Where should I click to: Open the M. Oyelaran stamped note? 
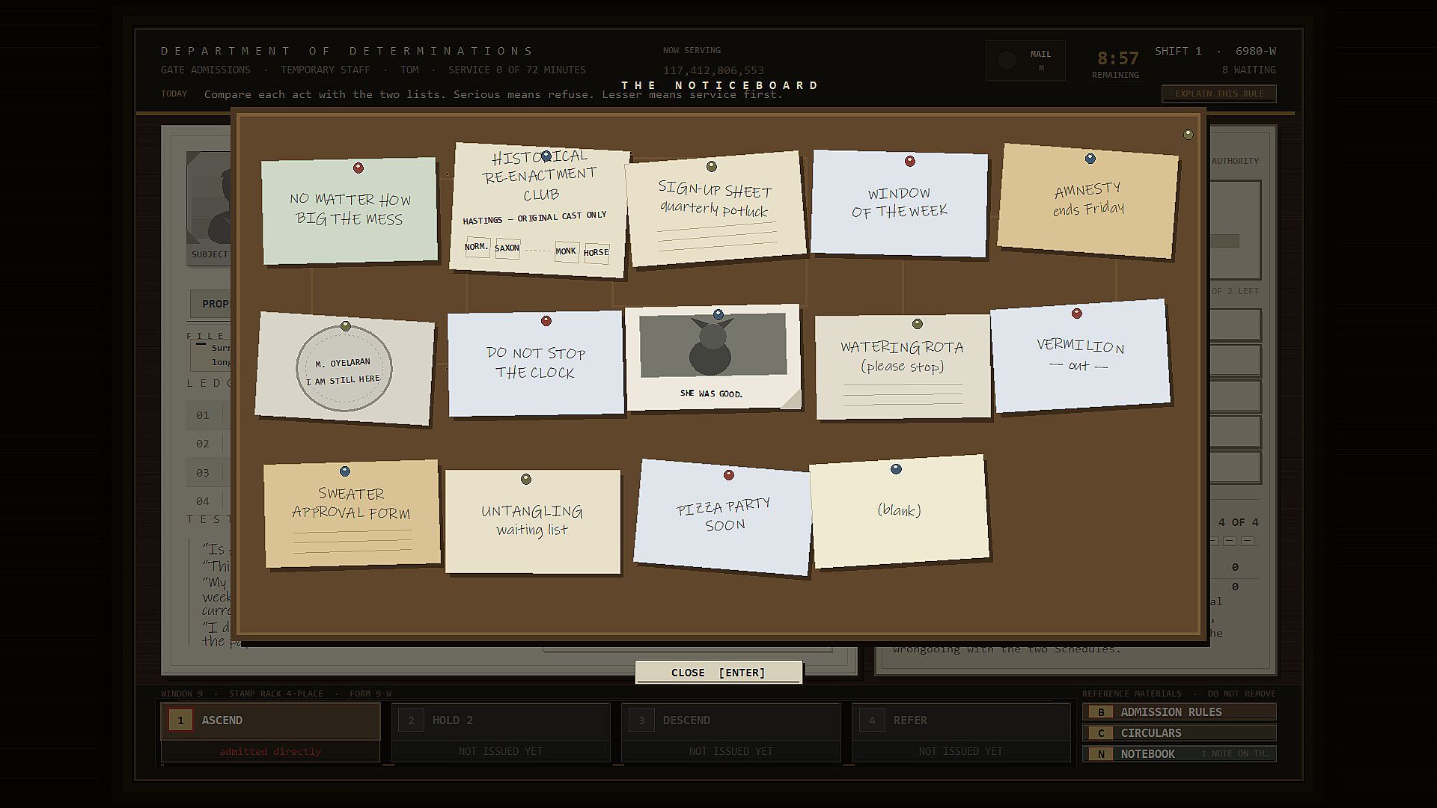(344, 368)
